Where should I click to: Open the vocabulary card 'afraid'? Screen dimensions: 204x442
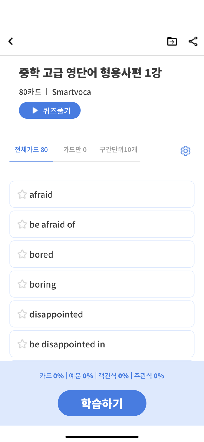[102, 194]
